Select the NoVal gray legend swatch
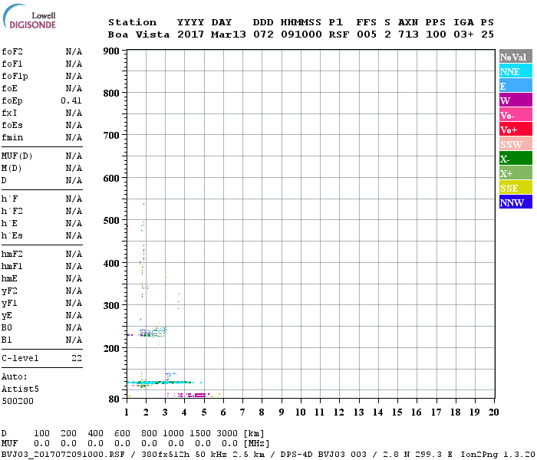Viewport: 537px width, 460px height. point(515,57)
